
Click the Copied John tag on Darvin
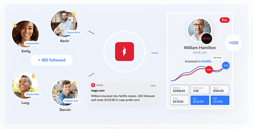(x=71, y=101)
